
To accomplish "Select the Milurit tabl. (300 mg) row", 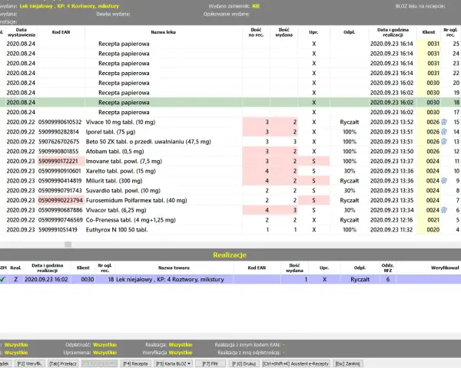I will pyautogui.click(x=230, y=181).
